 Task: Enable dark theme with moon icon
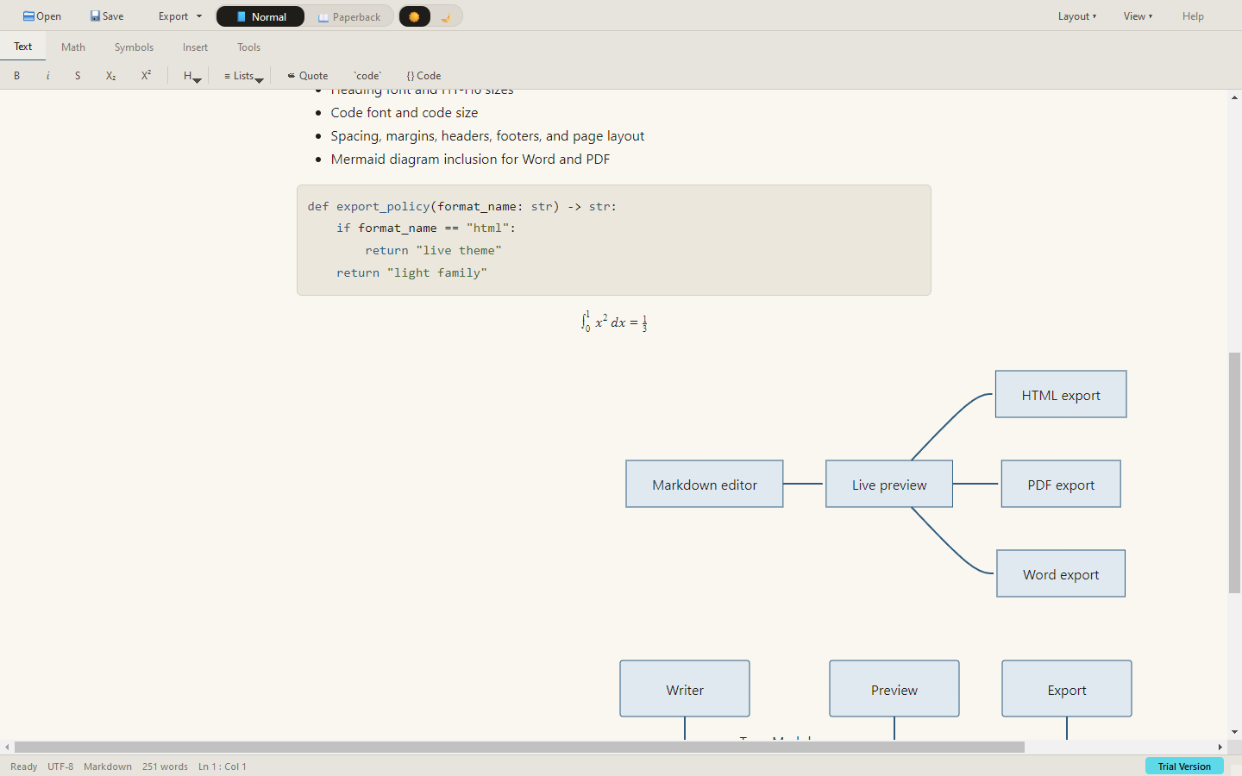[x=446, y=16]
